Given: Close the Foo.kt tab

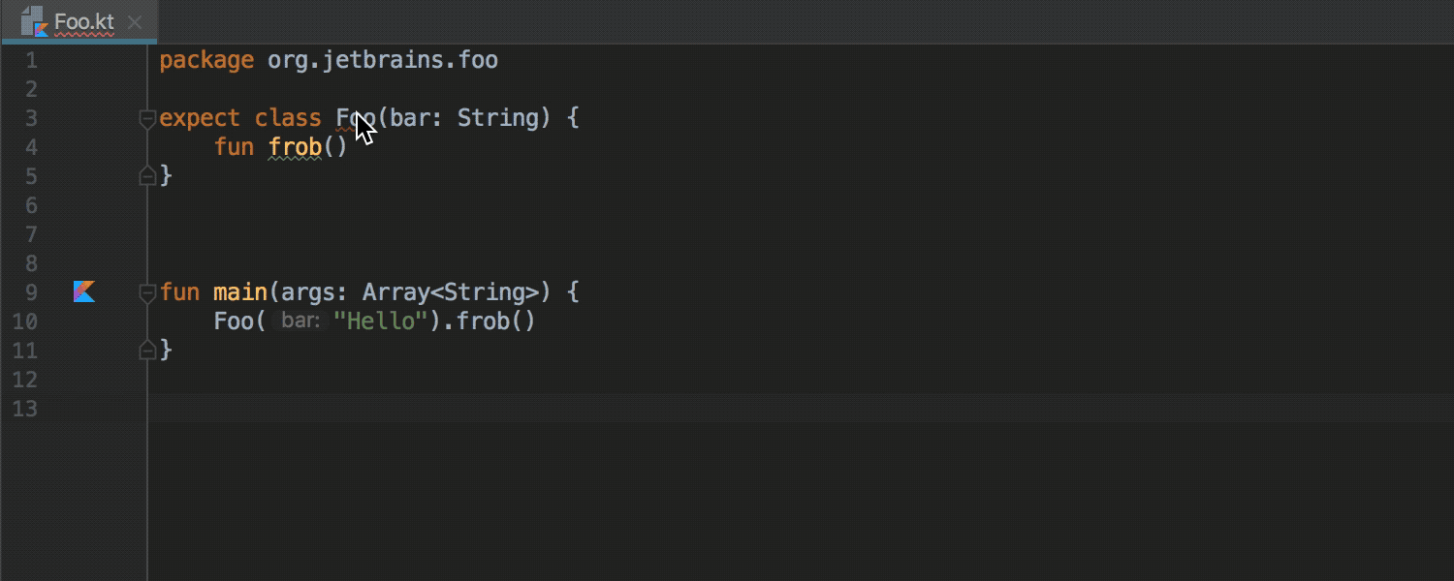Looking at the screenshot, I should click(x=135, y=22).
